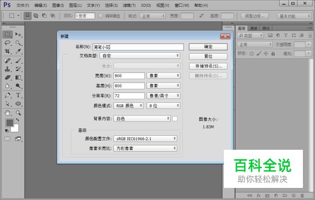Select the Path Selection tool

pos(8,103)
